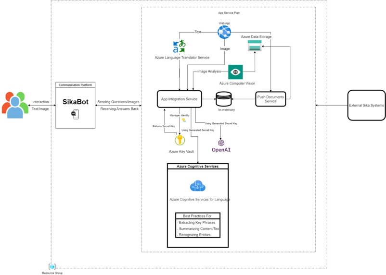The image size is (386, 275).
Task: Select the App Service Plan label
Action: pyautogui.click(x=229, y=13)
